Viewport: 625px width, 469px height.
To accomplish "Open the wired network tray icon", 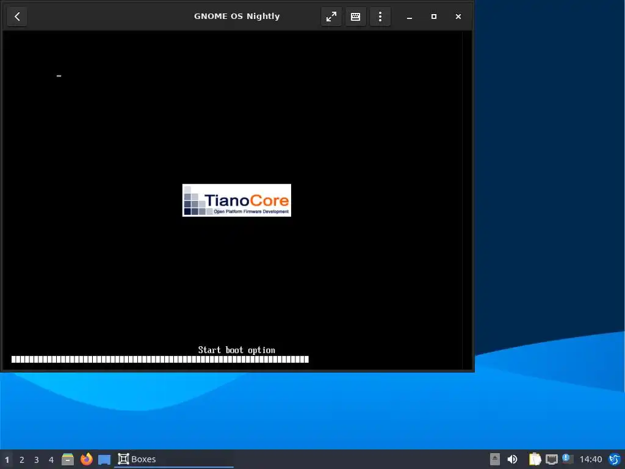I will [552, 459].
